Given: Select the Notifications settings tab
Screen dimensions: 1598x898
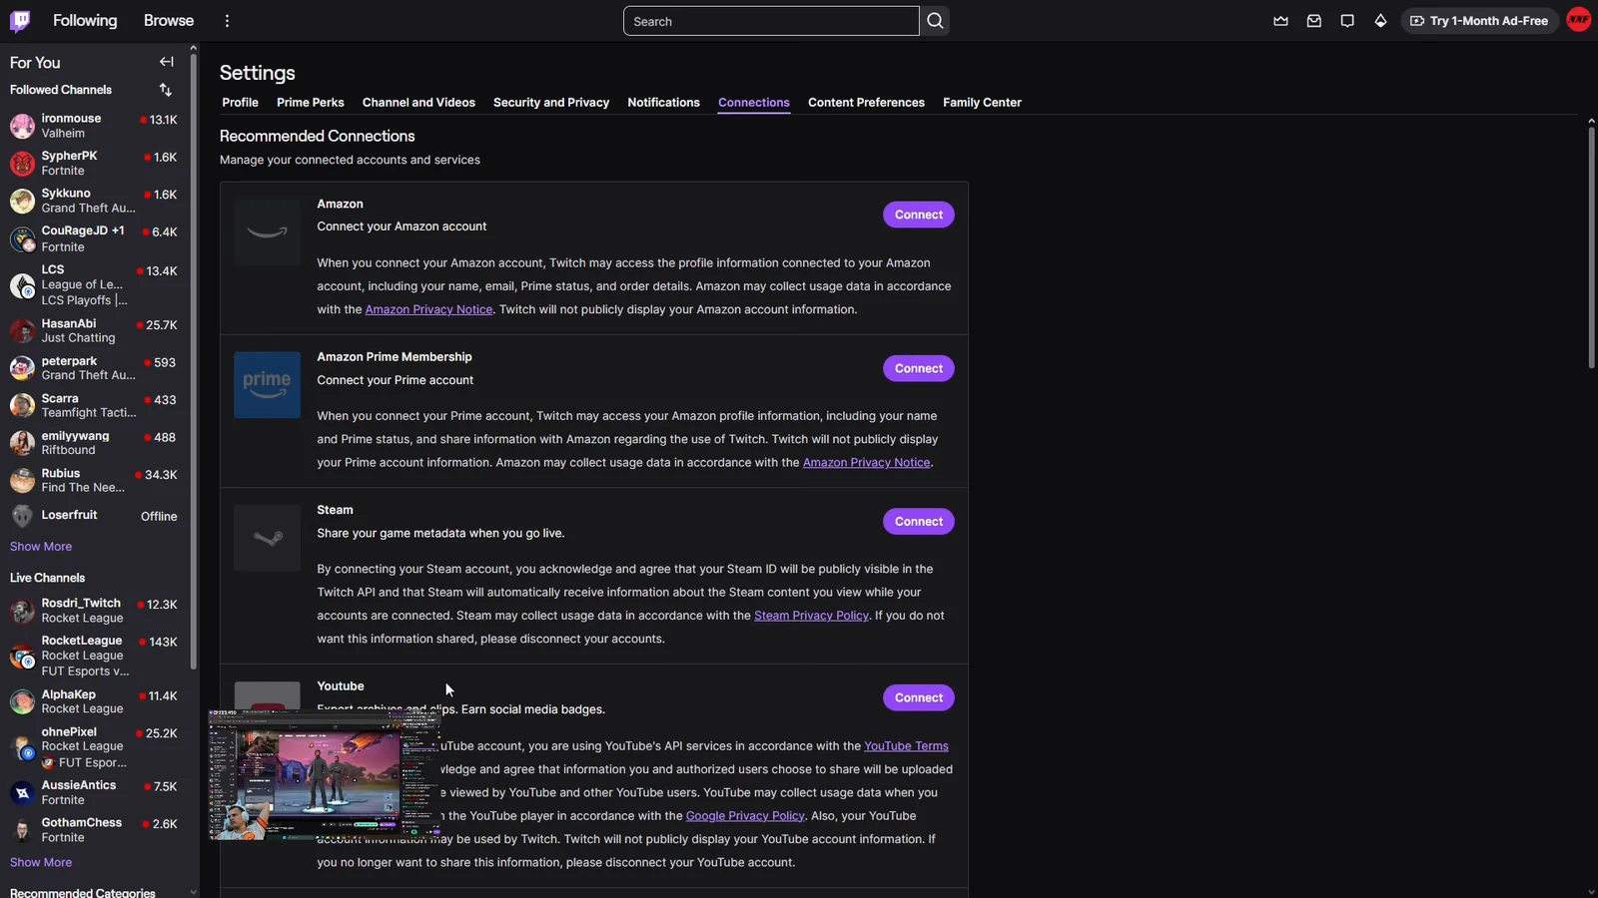Looking at the screenshot, I should (x=663, y=103).
